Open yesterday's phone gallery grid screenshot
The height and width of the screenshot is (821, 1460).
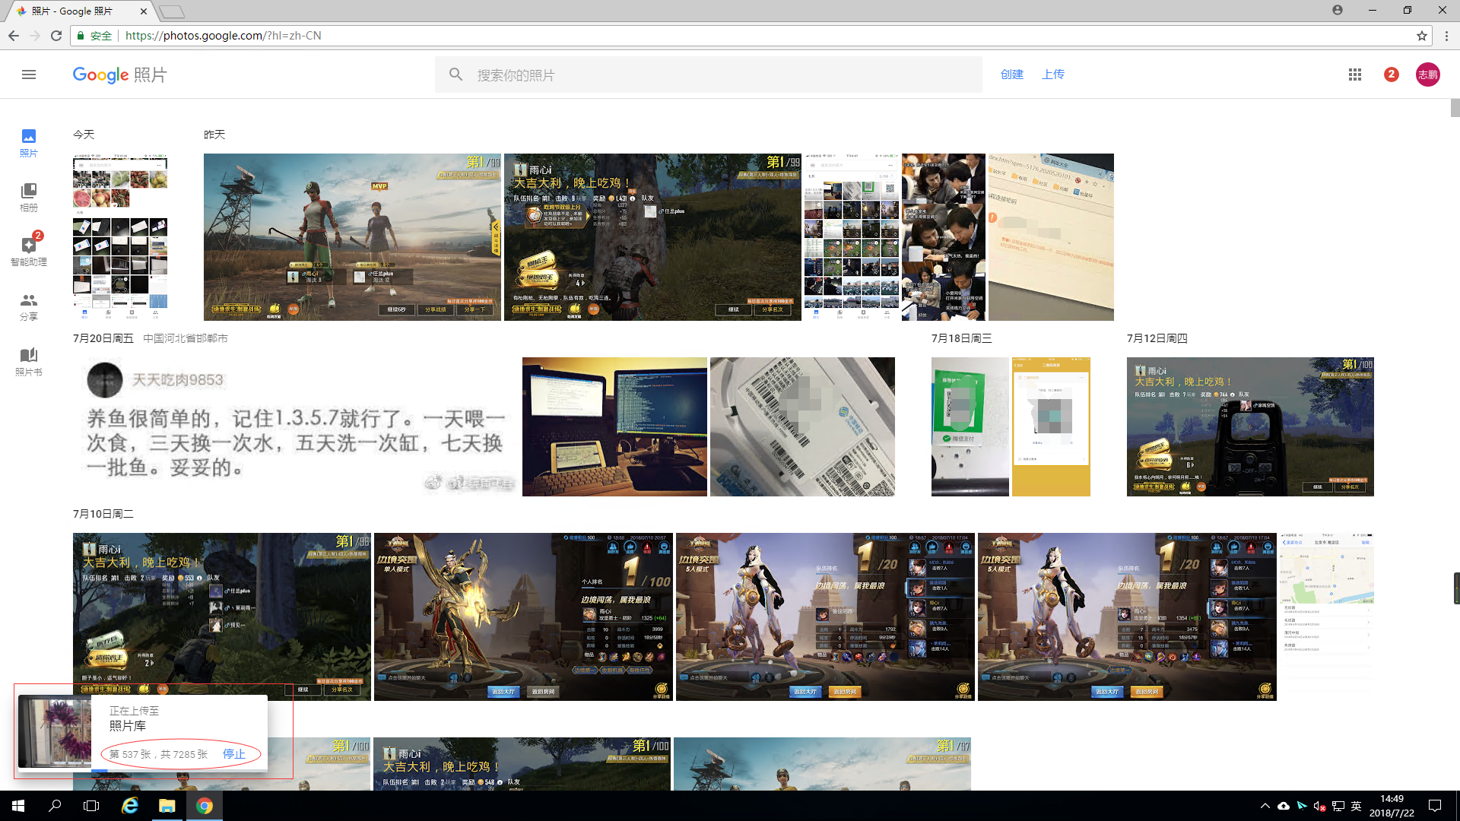click(x=852, y=237)
